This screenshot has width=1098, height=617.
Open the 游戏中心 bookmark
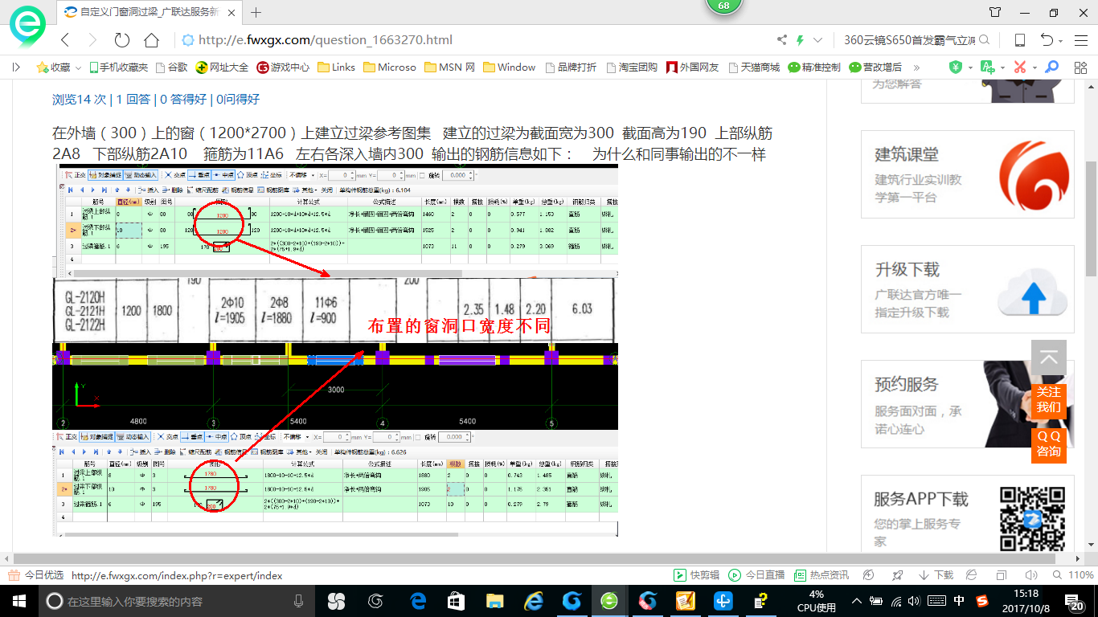pos(283,67)
